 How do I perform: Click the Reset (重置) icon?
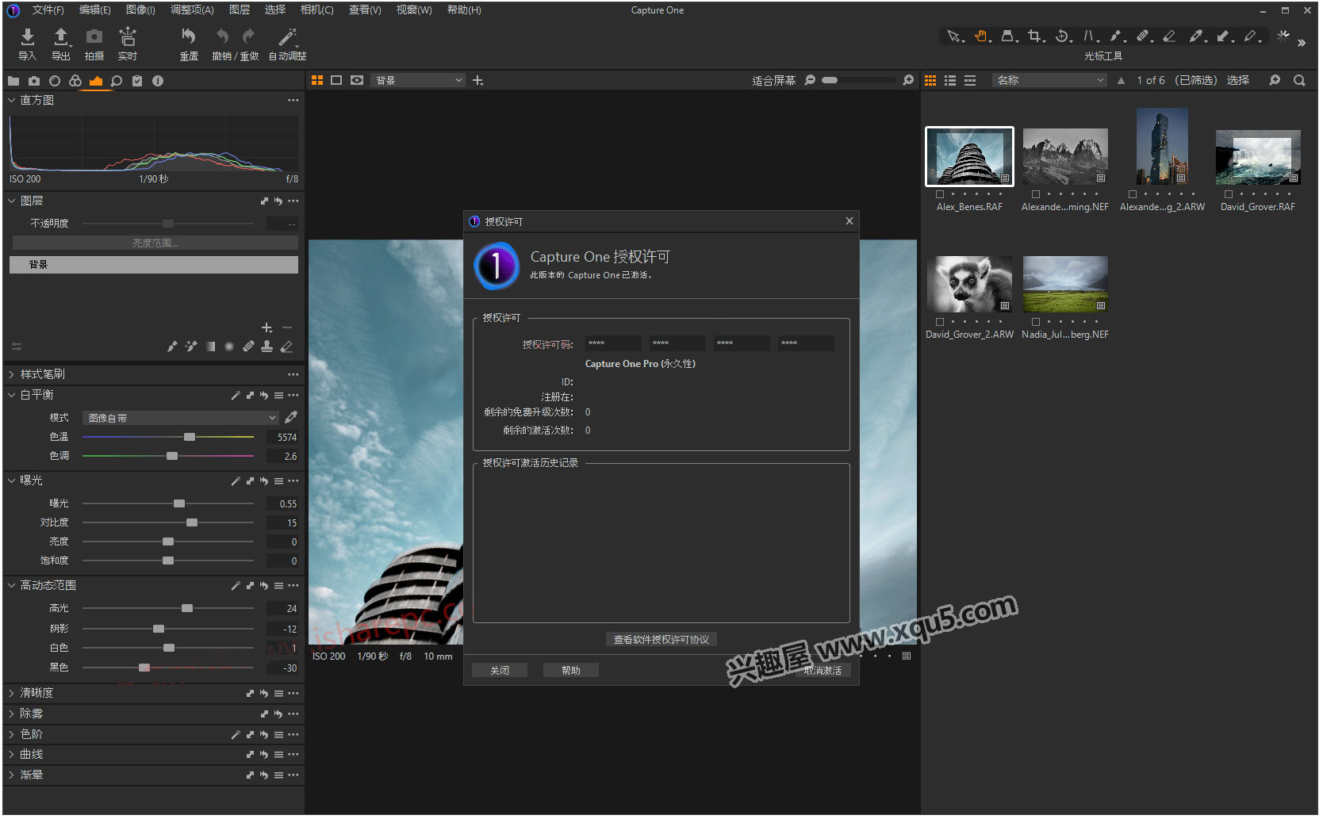tap(189, 37)
